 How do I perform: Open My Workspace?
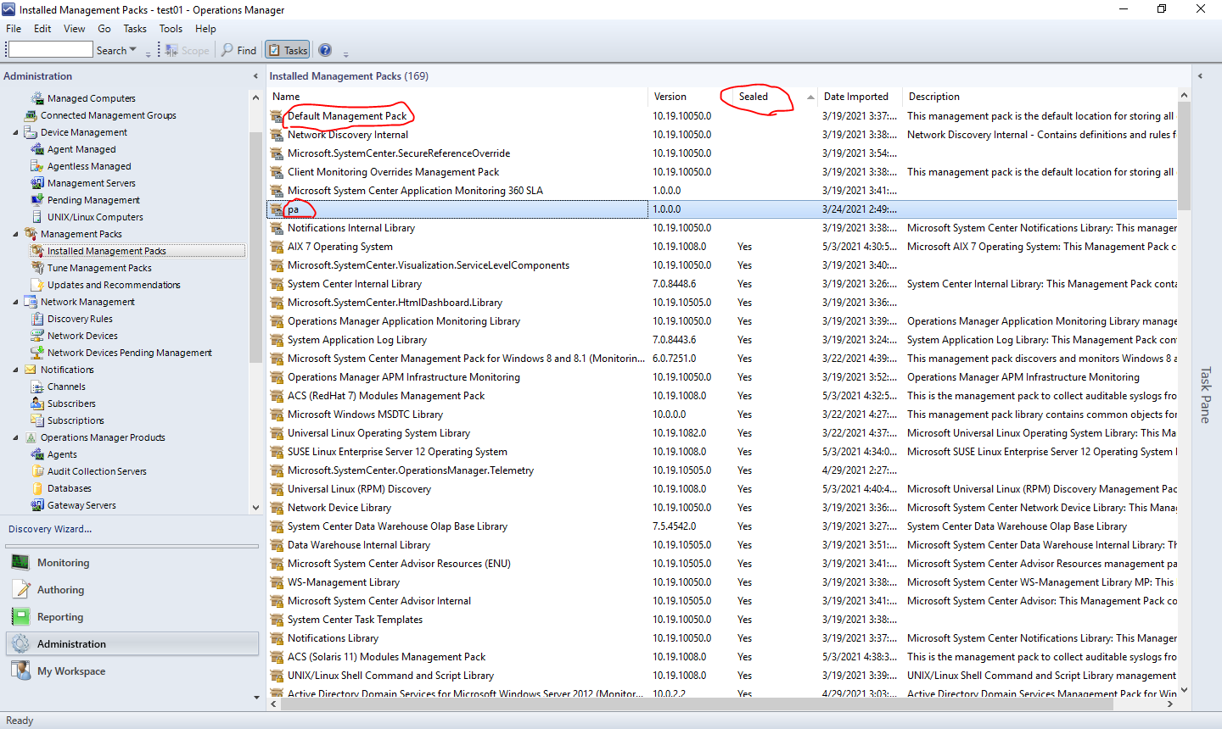(132, 671)
